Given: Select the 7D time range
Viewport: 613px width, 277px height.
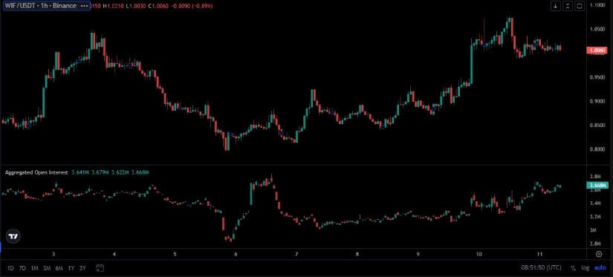Looking at the screenshot, I should point(22,268).
